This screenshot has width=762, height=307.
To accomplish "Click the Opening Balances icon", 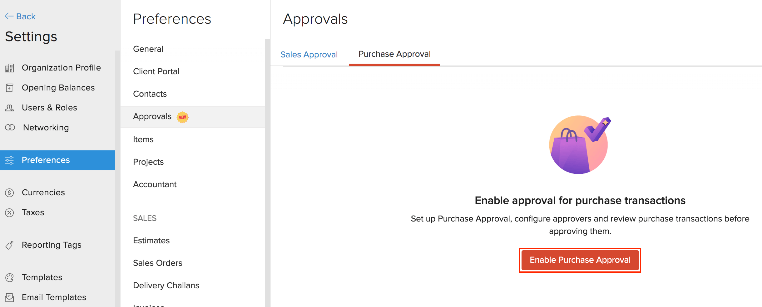I will click(x=9, y=88).
